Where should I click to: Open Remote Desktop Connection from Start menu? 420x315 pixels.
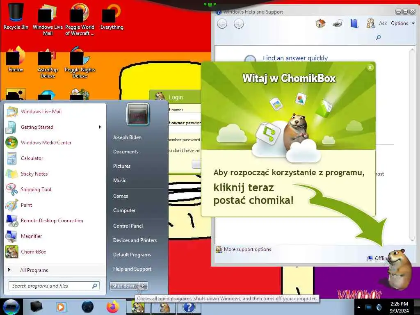tap(55, 220)
